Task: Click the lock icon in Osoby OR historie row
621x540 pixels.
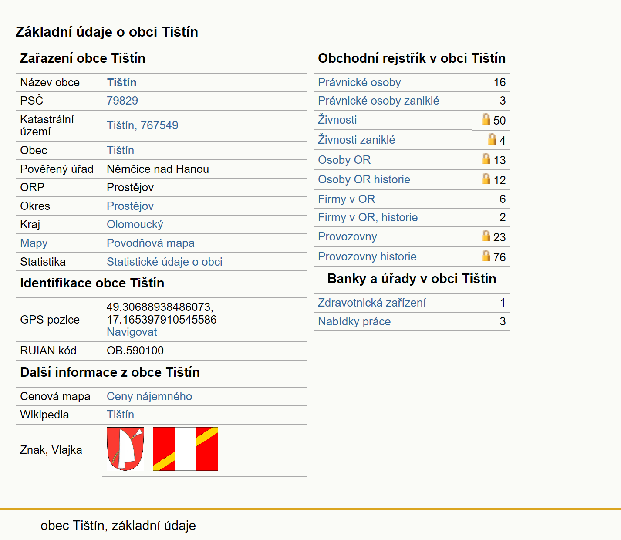Action: click(486, 179)
